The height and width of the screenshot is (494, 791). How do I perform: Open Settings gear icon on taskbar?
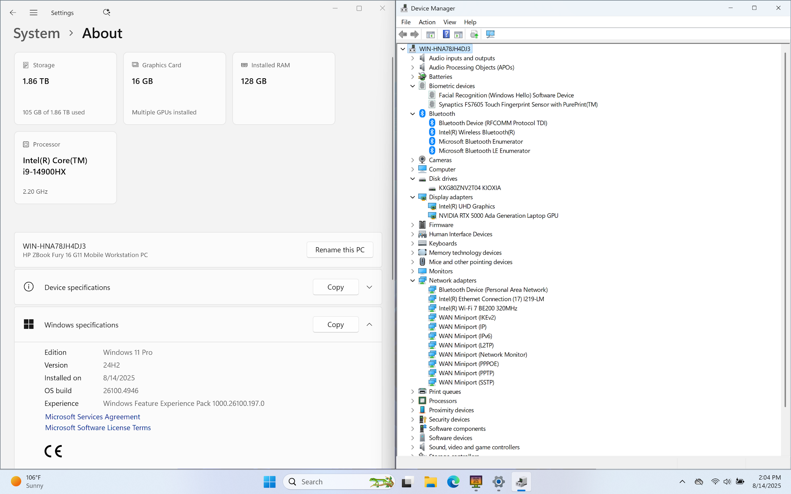499,482
